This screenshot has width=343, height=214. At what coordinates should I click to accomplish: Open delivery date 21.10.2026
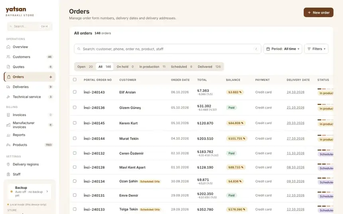point(295,107)
